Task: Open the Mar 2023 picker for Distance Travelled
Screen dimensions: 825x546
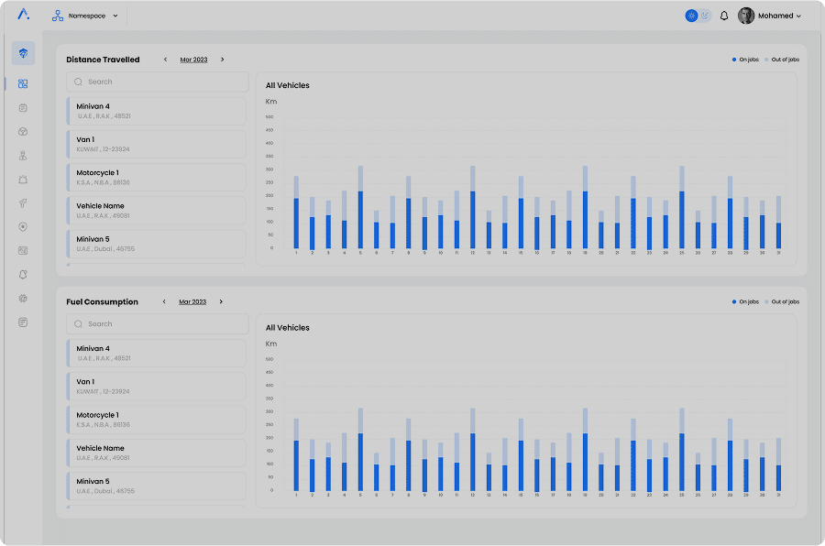Action: pos(193,60)
